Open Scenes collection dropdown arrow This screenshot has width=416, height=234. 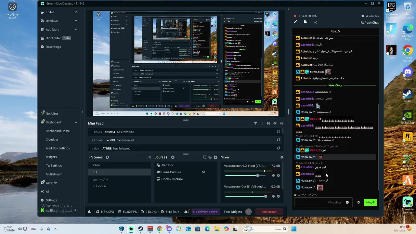[x=89, y=157]
